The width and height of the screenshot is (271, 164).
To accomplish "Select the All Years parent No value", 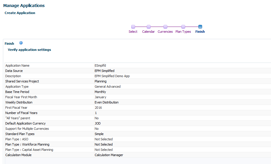I will pos(97,118).
